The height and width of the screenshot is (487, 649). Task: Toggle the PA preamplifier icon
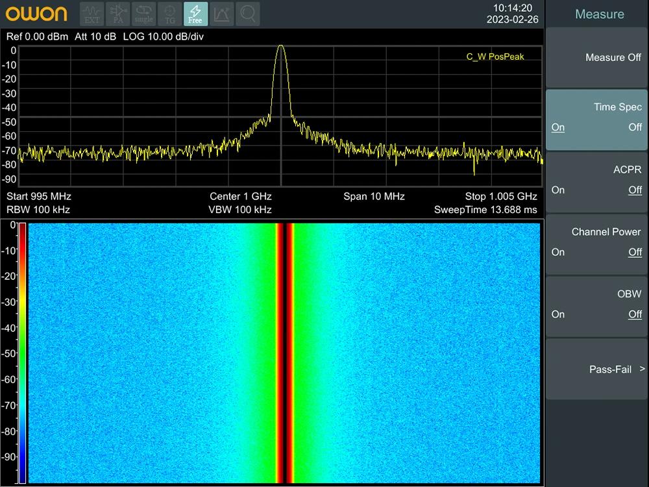pyautogui.click(x=117, y=14)
